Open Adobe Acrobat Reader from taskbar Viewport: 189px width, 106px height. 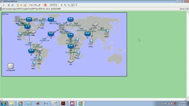click(63, 103)
